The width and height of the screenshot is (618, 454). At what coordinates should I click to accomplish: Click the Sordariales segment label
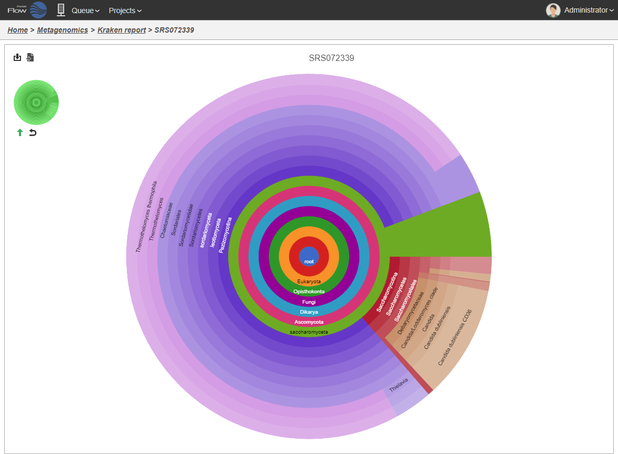(x=176, y=222)
